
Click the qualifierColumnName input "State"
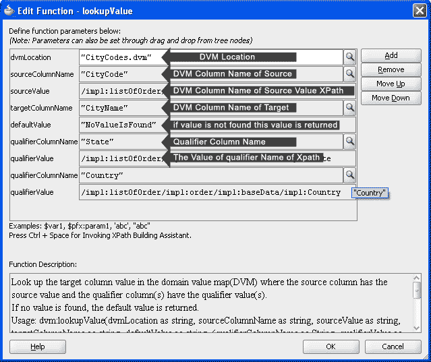click(x=211, y=142)
